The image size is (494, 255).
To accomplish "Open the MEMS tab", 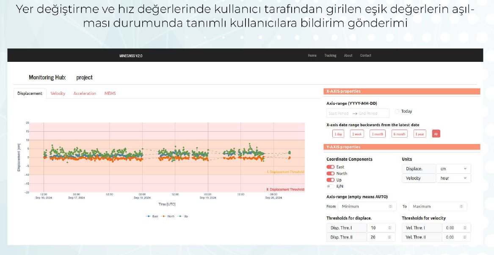I will click(x=110, y=93).
